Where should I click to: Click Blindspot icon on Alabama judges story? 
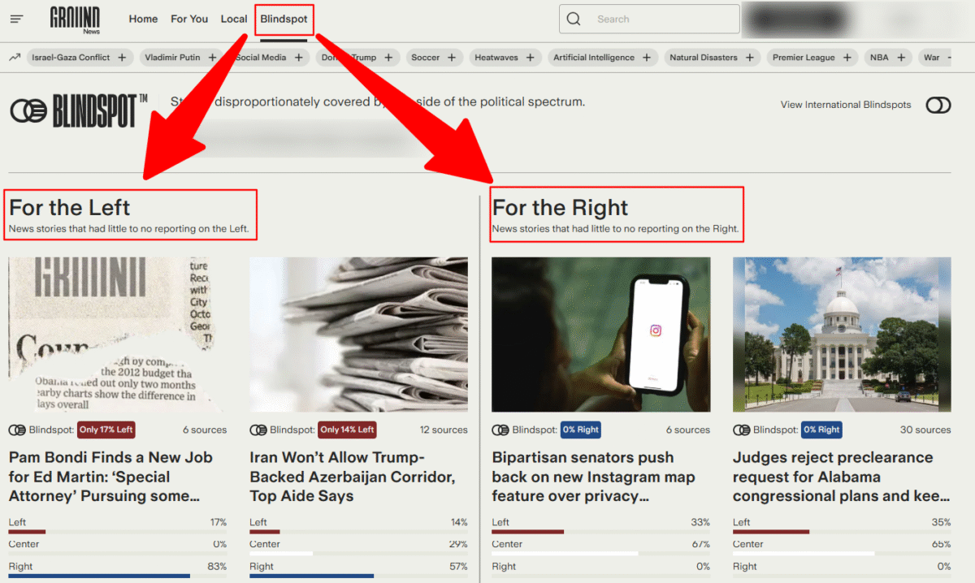tap(742, 430)
